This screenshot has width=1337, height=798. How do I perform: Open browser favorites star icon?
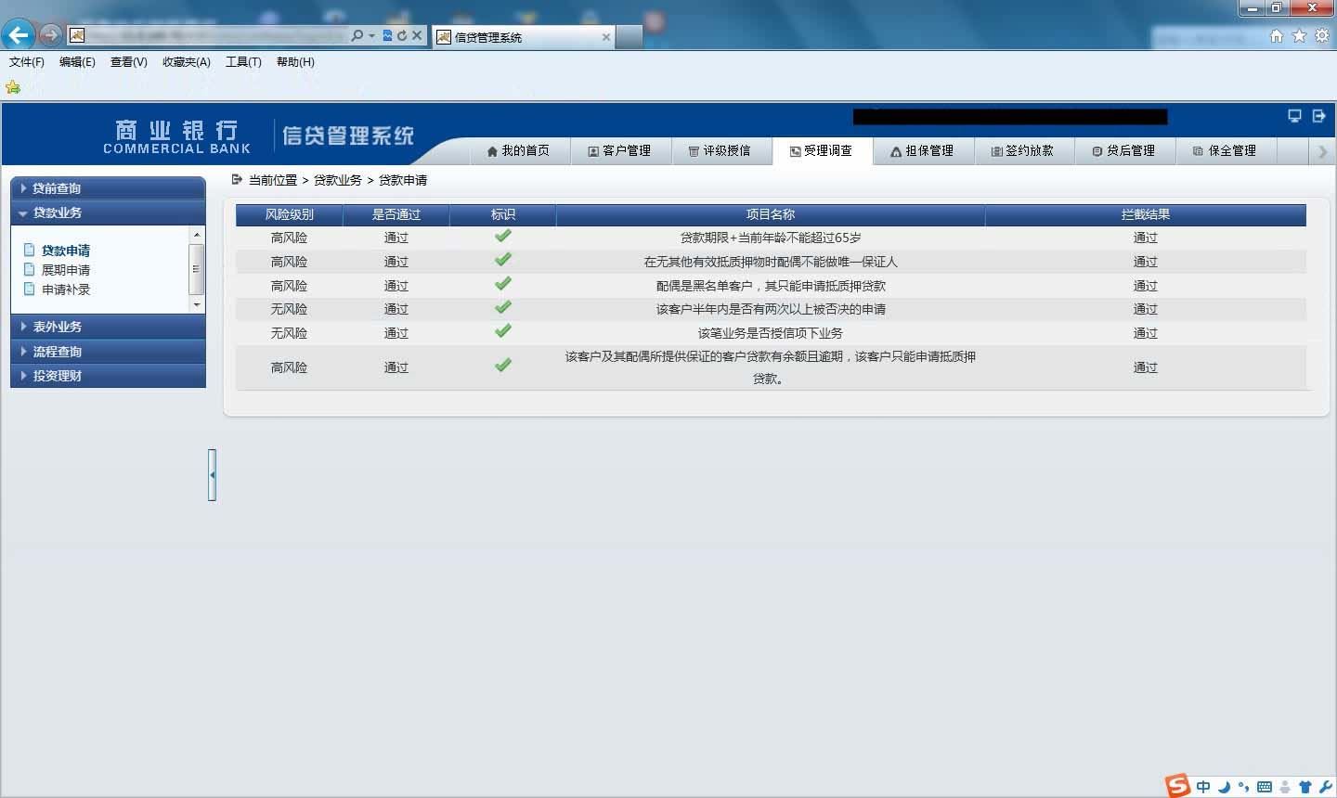(x=1299, y=35)
